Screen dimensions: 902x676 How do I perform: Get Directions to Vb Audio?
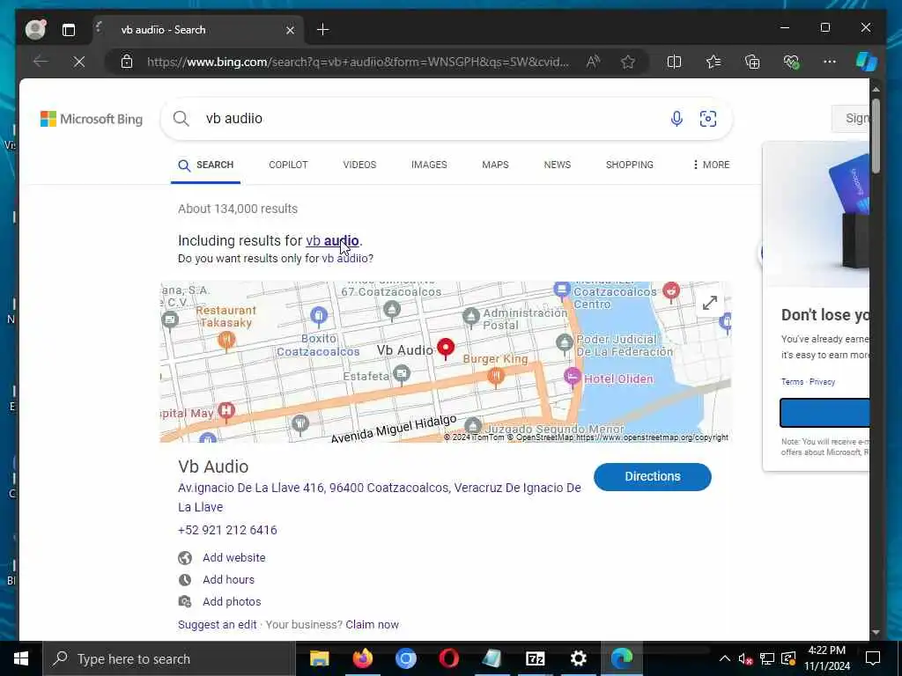[653, 476]
